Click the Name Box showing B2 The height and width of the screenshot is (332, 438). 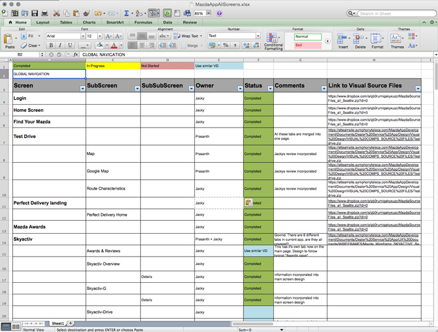coord(20,55)
